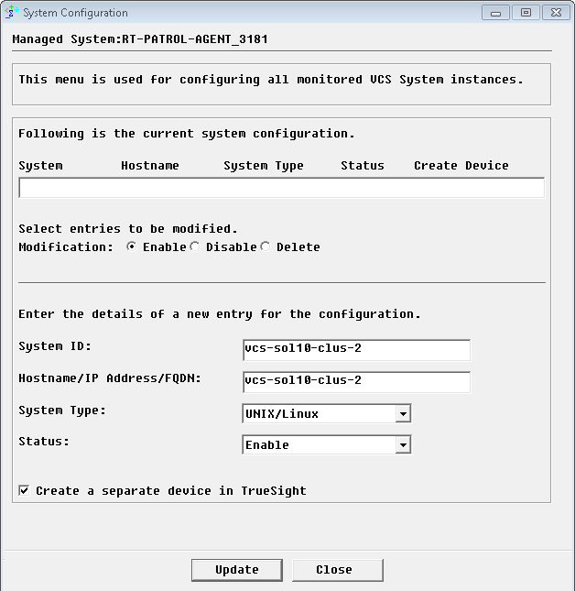
Task: Close window using title bar X
Action: point(556,13)
